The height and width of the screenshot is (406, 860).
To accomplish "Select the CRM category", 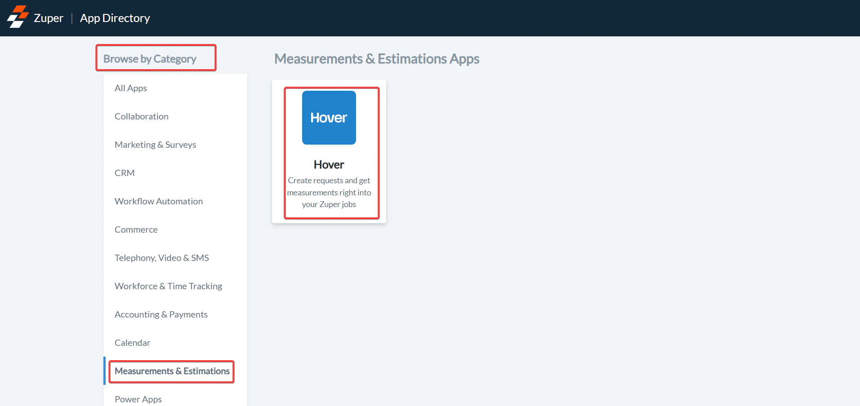I will coord(125,173).
